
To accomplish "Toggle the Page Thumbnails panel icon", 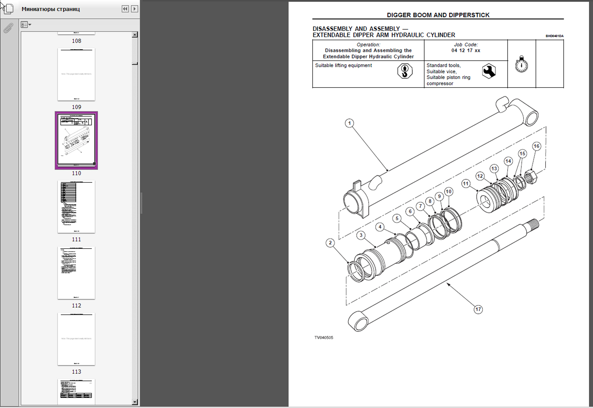I will click(8, 8).
